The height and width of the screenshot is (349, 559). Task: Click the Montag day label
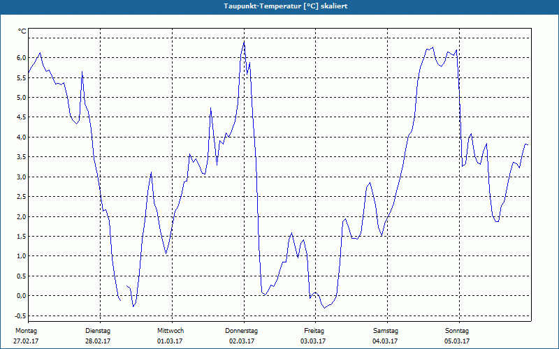(x=26, y=331)
